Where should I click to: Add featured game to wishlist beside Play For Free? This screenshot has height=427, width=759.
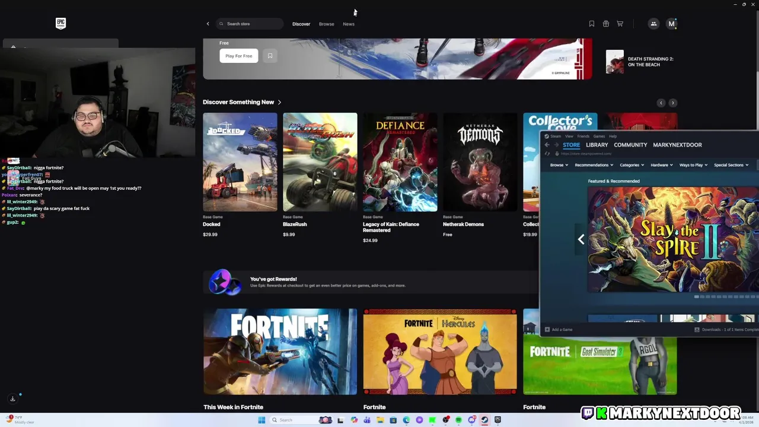pos(270,56)
